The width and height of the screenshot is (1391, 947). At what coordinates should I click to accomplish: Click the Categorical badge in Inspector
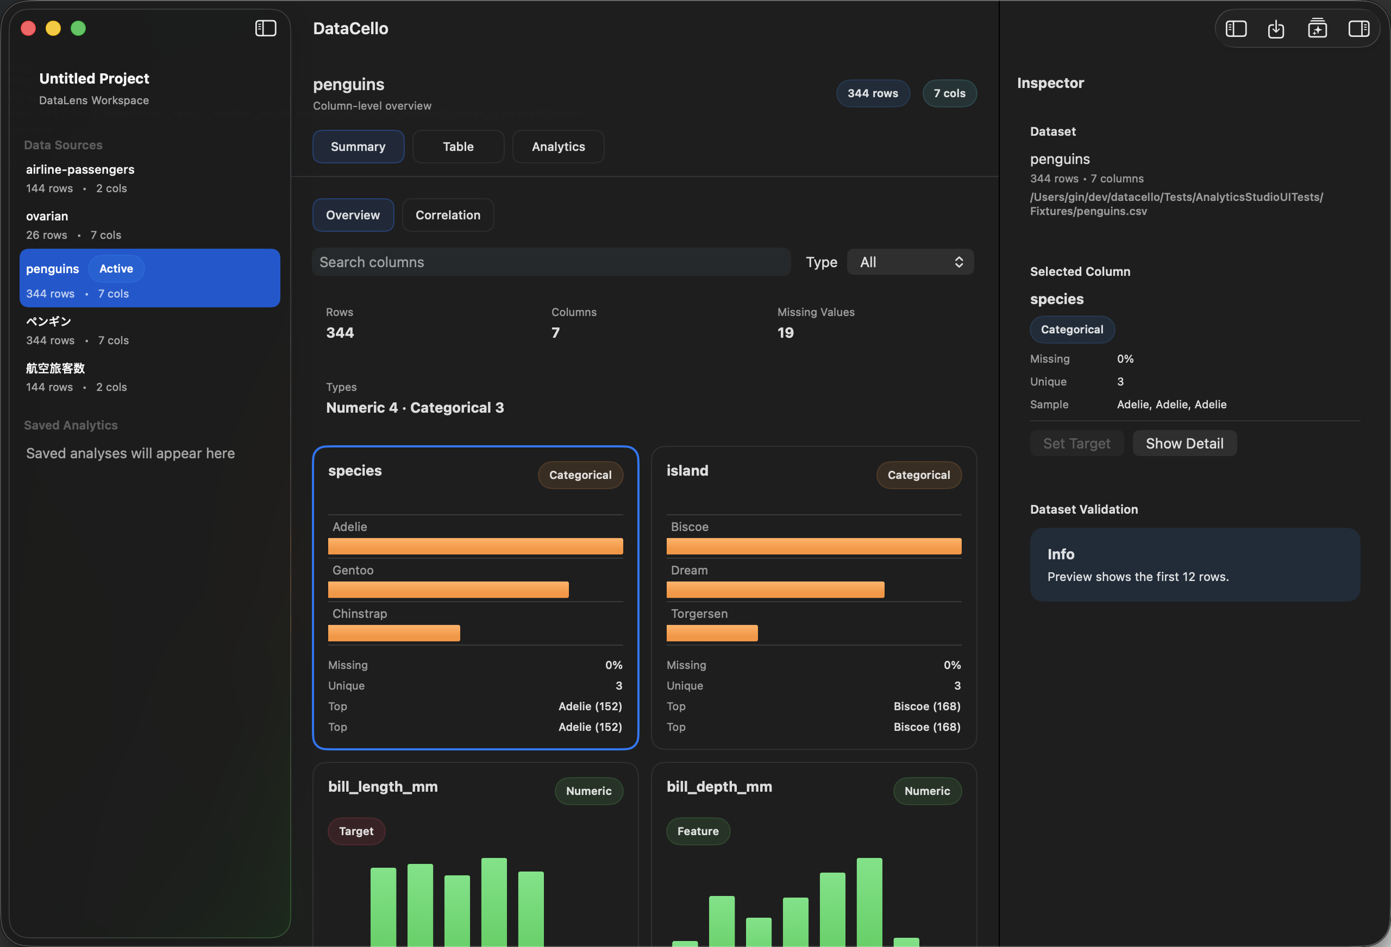click(1072, 330)
